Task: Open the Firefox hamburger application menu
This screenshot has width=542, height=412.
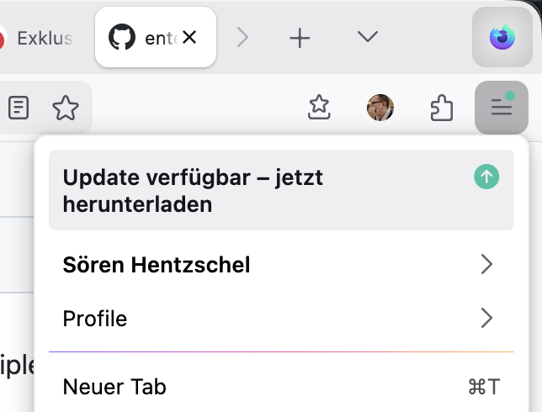Action: (x=502, y=108)
